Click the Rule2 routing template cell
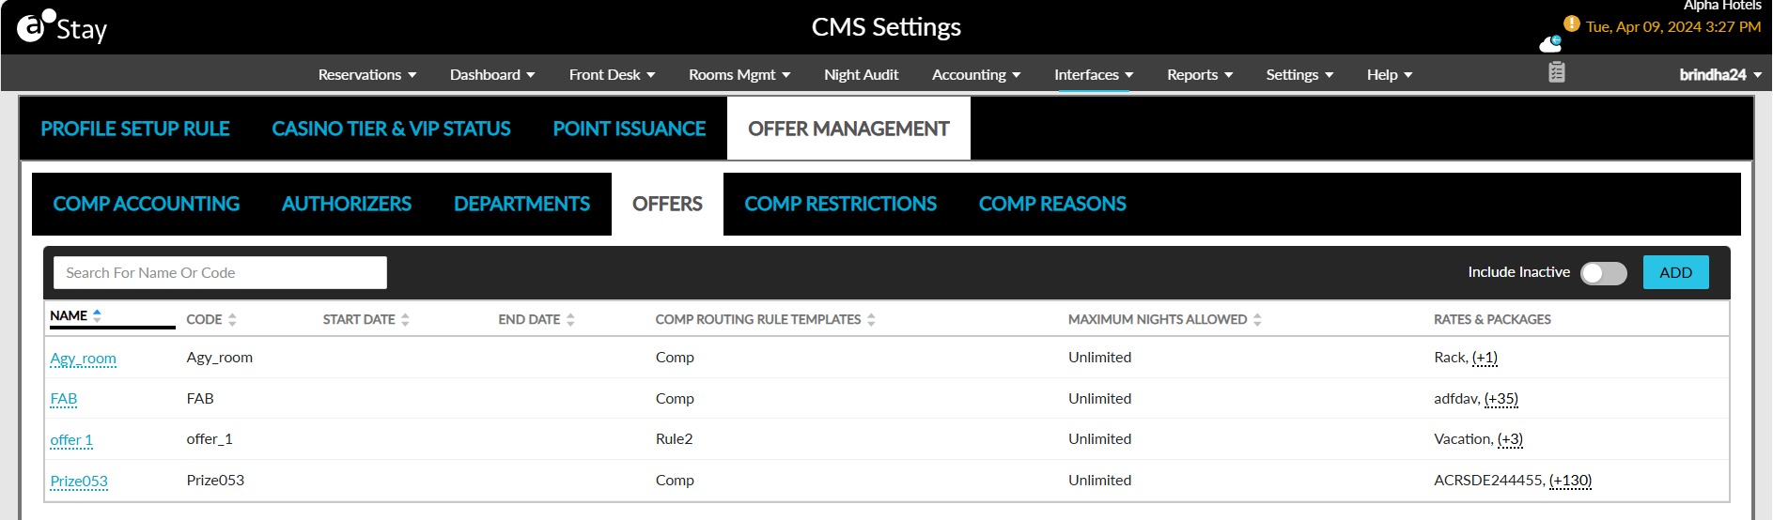Image resolution: width=1773 pixels, height=520 pixels. coord(674,439)
